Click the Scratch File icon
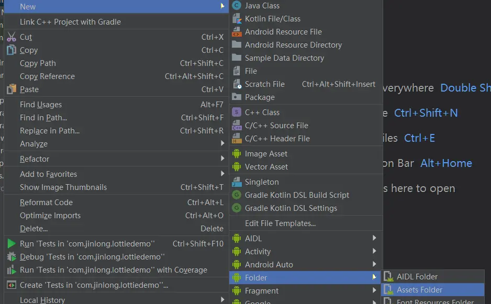The width and height of the screenshot is (491, 304). pos(236,84)
